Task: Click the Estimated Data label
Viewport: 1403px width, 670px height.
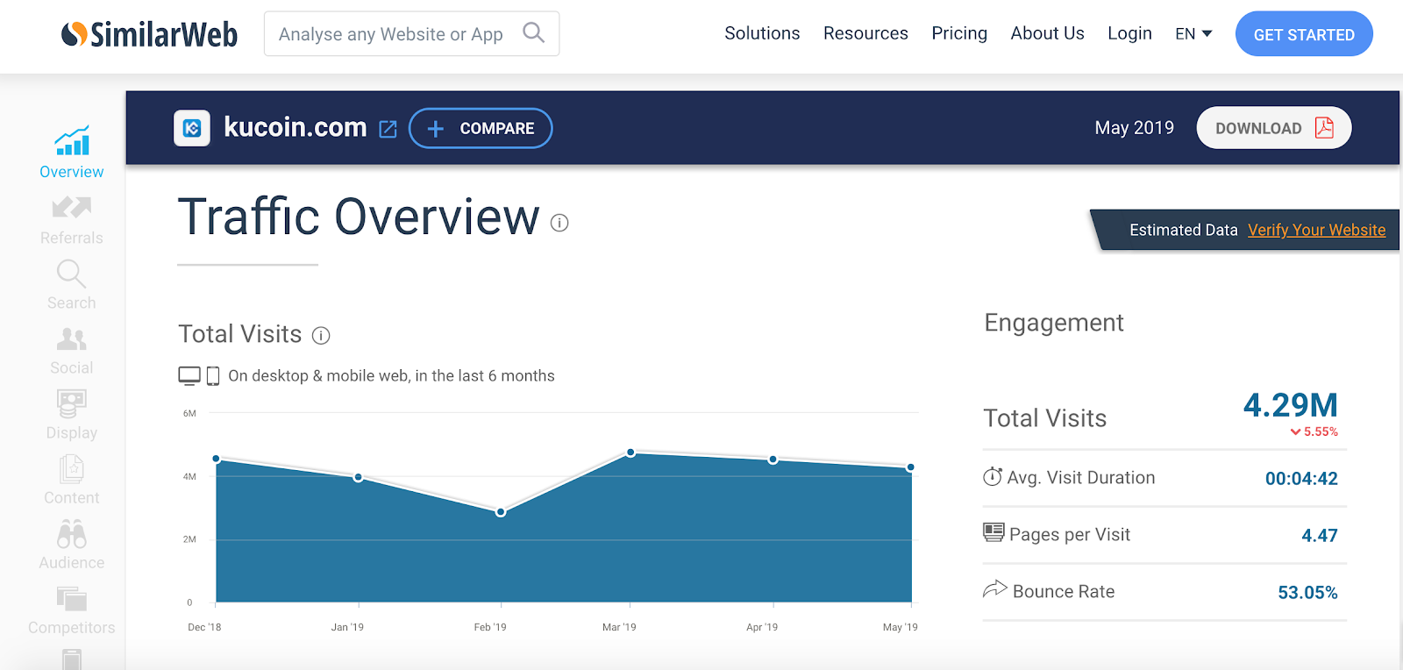Action: [1184, 230]
